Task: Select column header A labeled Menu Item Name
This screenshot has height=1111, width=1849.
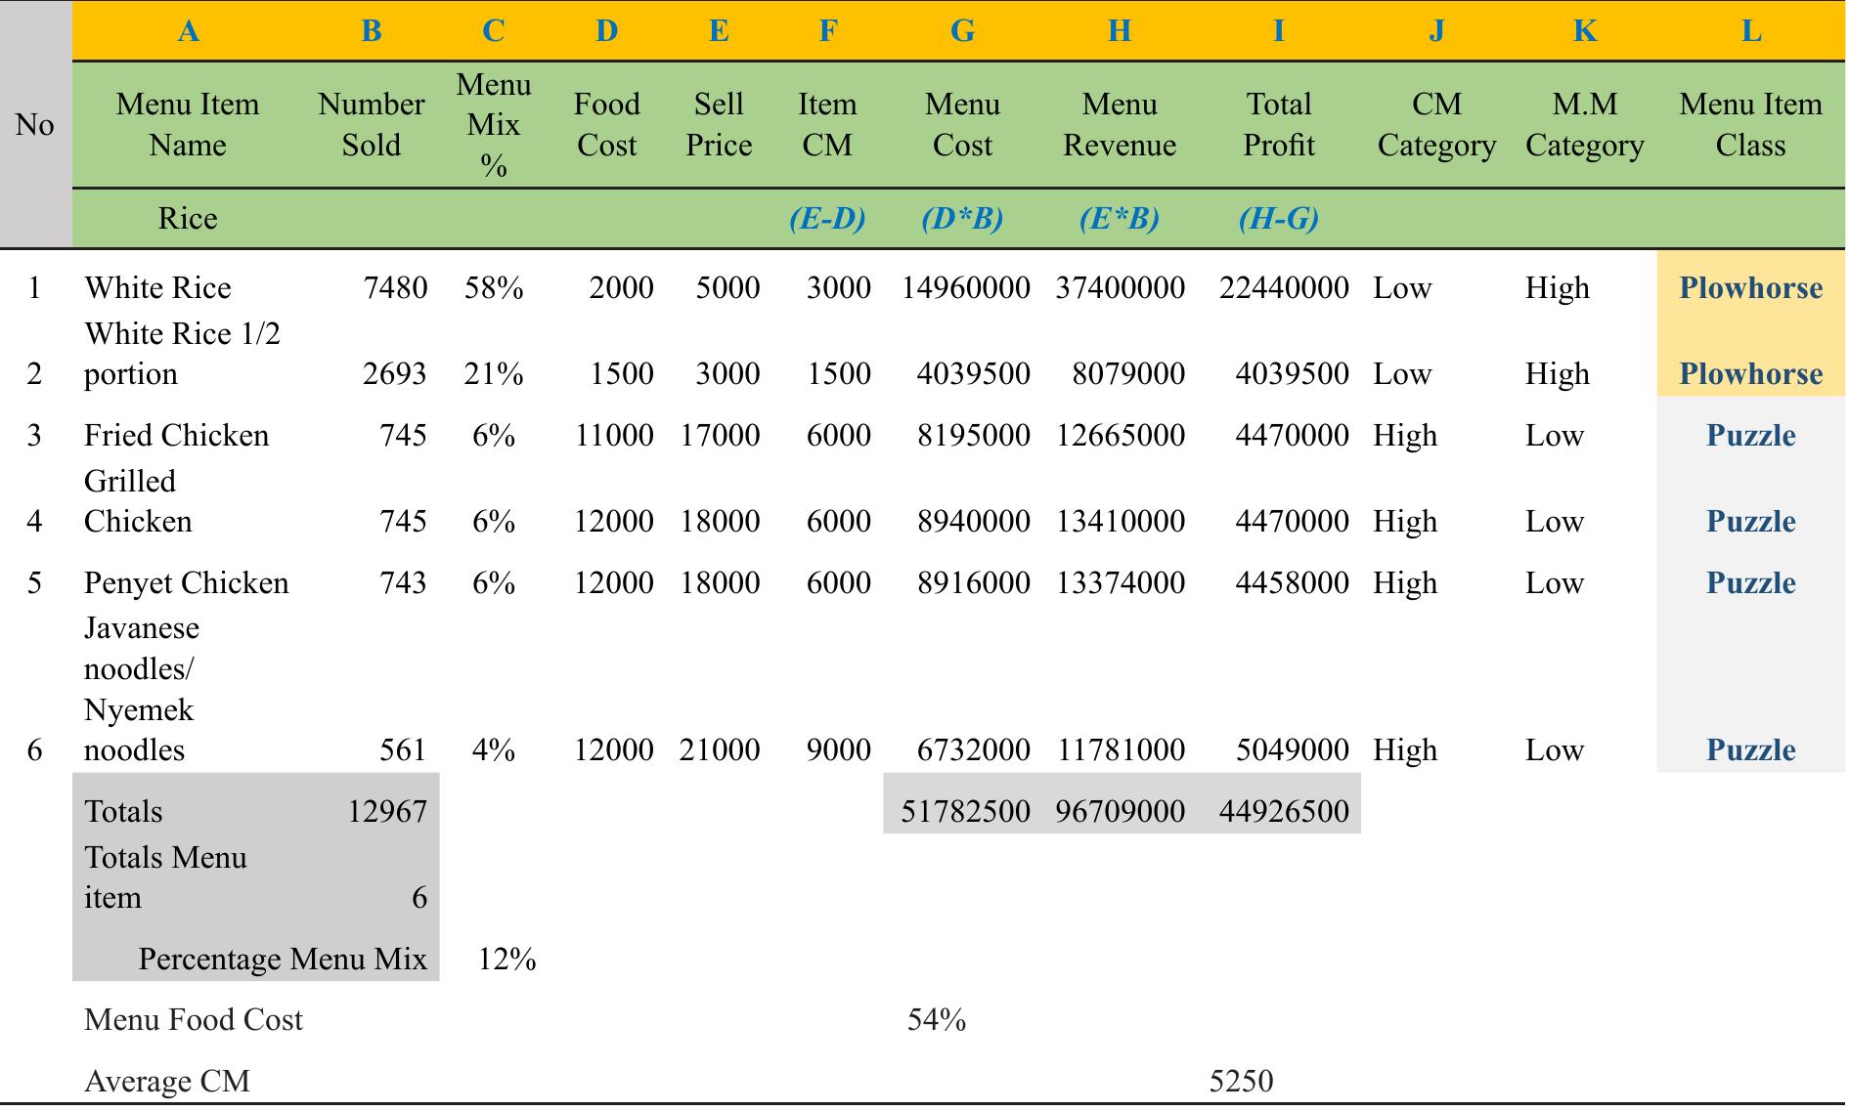Action: [188, 124]
